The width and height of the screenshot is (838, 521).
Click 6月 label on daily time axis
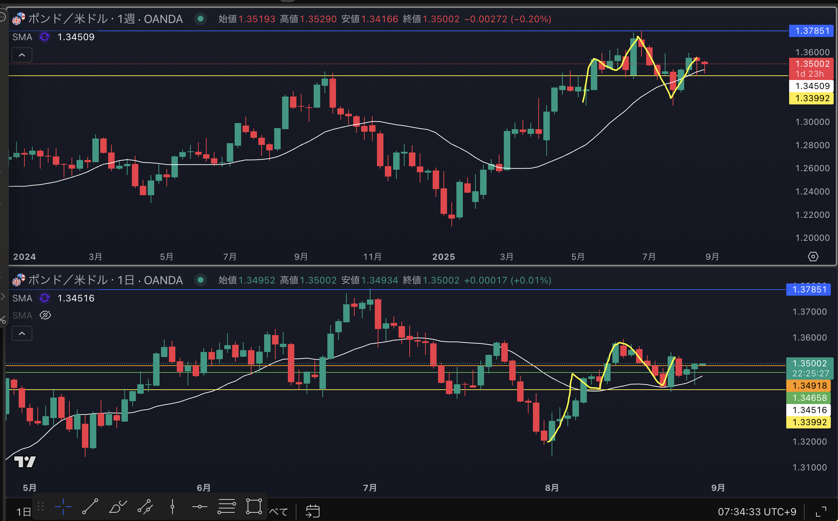coord(204,488)
